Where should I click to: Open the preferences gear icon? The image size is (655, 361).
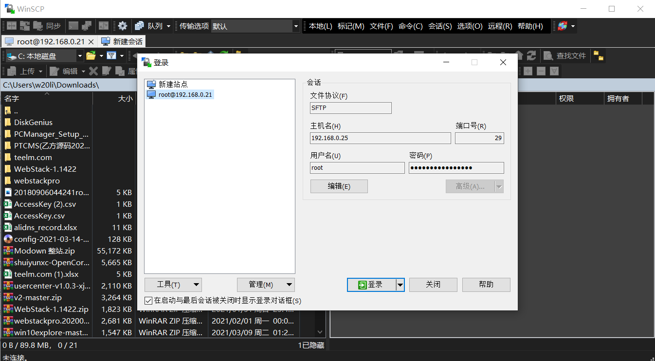point(123,26)
